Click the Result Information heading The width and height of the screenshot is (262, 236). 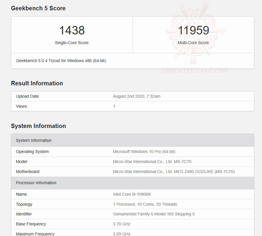pos(37,83)
